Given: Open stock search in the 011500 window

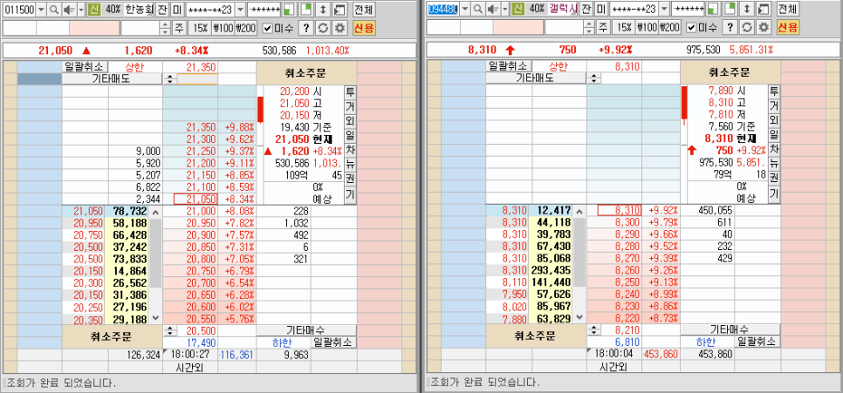Looking at the screenshot, I should 54,9.
